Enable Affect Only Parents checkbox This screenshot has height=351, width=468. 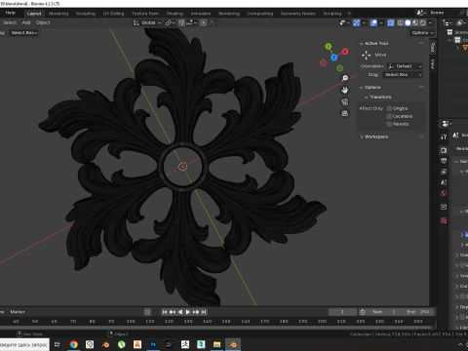coord(389,124)
